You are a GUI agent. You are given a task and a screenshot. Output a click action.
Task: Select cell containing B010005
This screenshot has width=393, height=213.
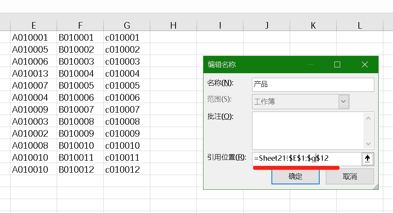coord(80,85)
